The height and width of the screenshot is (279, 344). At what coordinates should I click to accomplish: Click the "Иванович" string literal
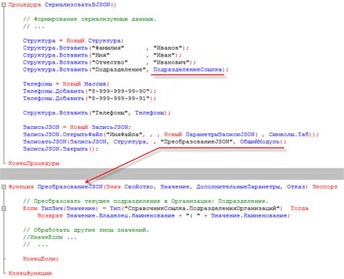point(171,62)
